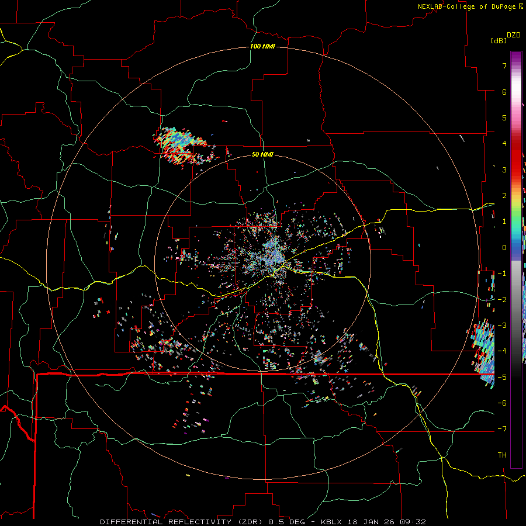Click the 2 value on the scale
Image resolution: width=526 pixels, height=526 pixels.
[x=504, y=196]
